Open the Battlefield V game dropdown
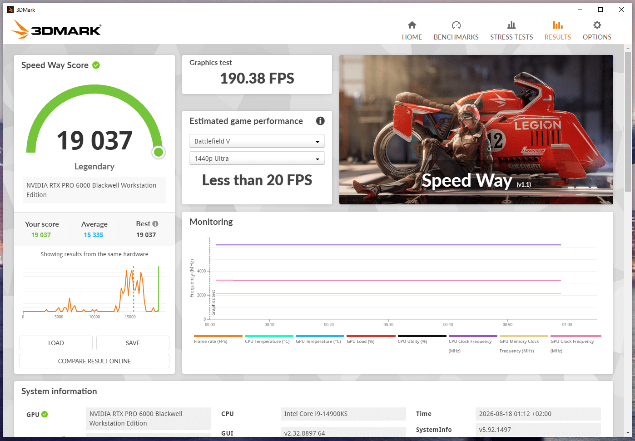The image size is (635, 441). pos(257,141)
